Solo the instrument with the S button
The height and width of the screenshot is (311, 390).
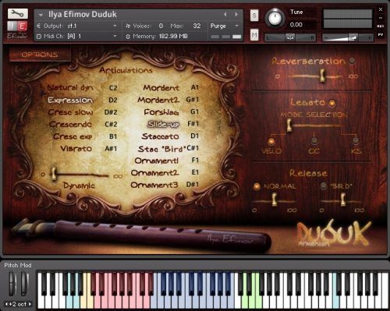(x=254, y=16)
